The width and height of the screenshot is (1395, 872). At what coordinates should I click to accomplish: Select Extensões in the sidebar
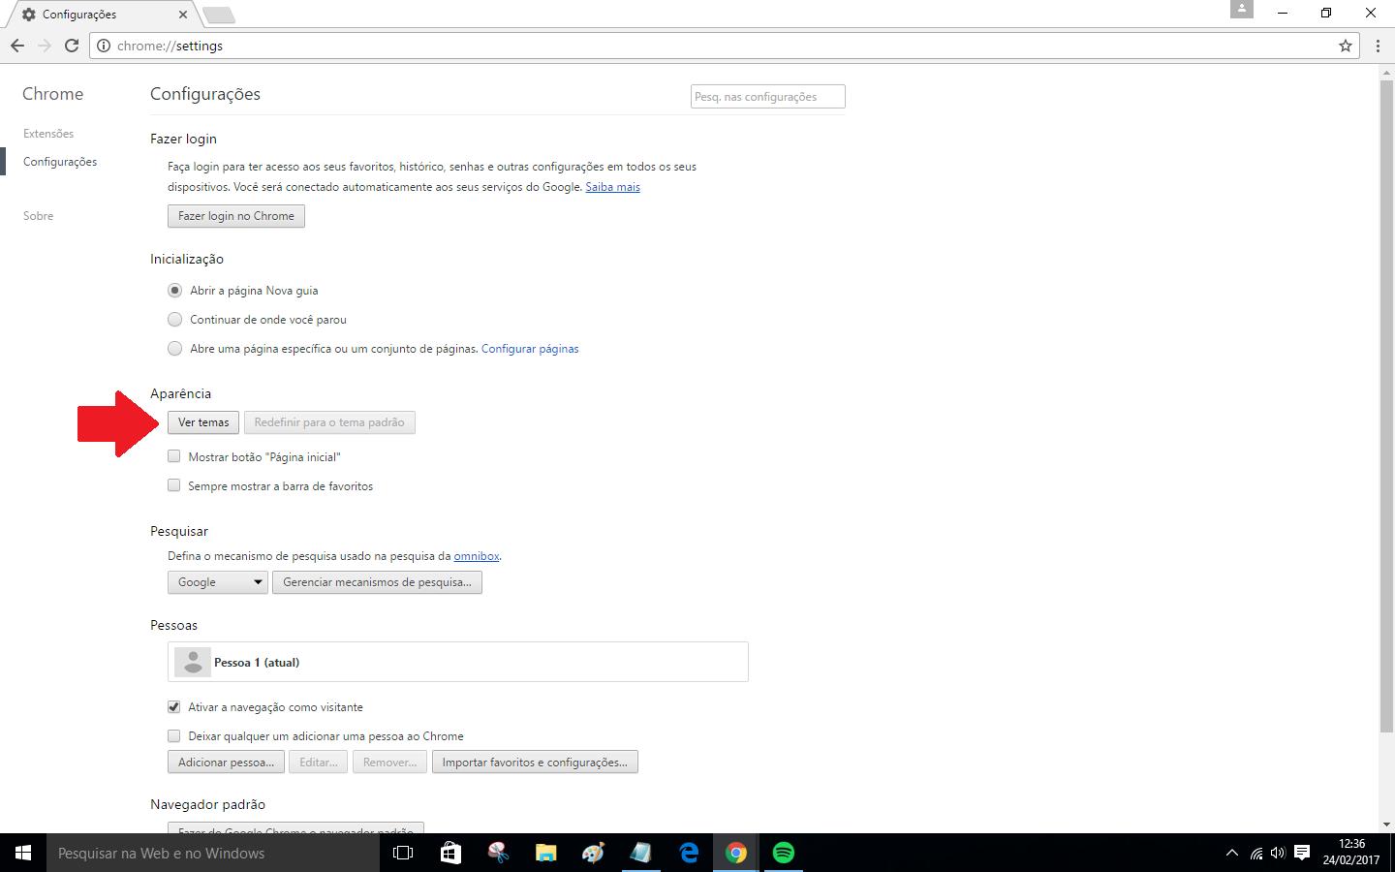click(48, 133)
